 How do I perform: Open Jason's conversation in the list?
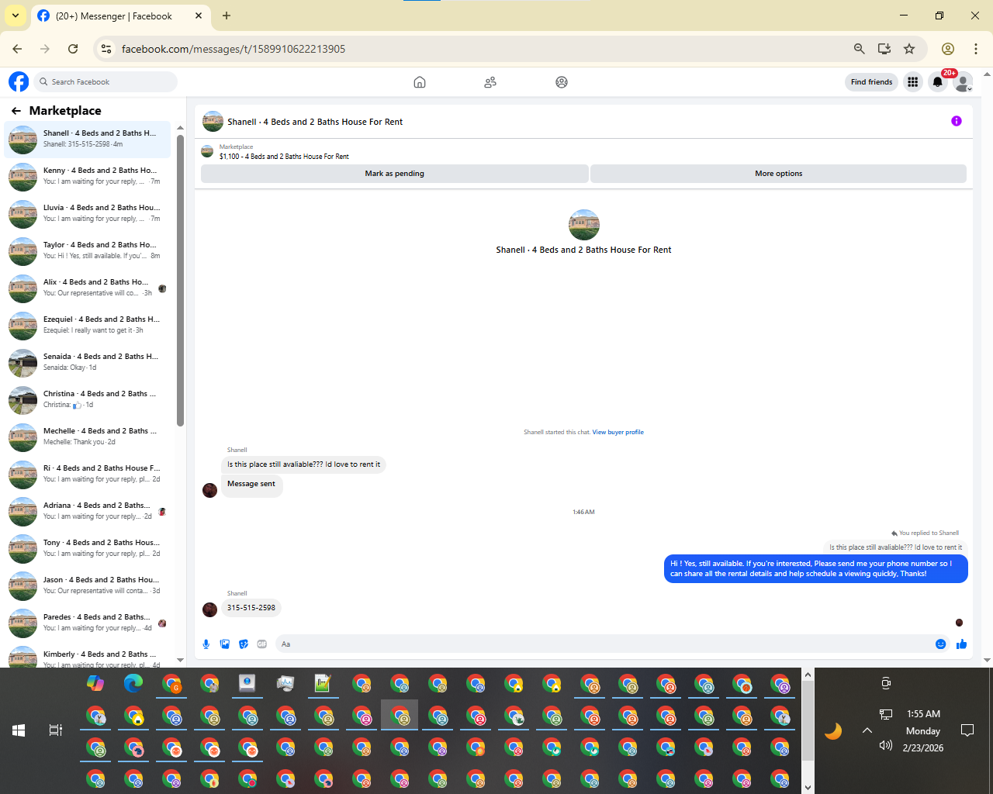coord(87,585)
